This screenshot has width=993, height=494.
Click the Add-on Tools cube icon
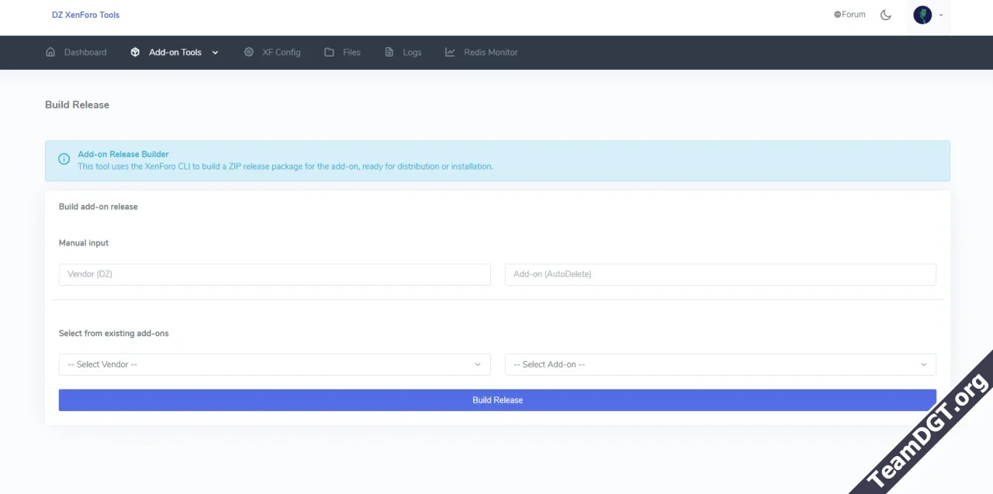point(135,53)
